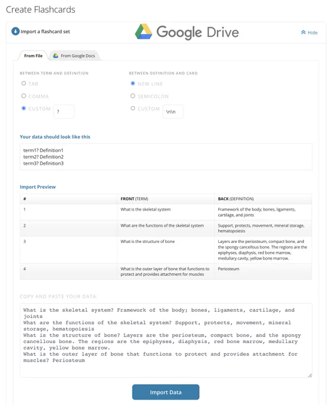
Task: Switch to the From Google Docs tab
Action: click(x=74, y=56)
